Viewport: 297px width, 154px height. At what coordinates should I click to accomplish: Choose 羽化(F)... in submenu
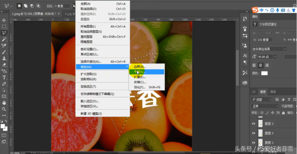[146, 87]
